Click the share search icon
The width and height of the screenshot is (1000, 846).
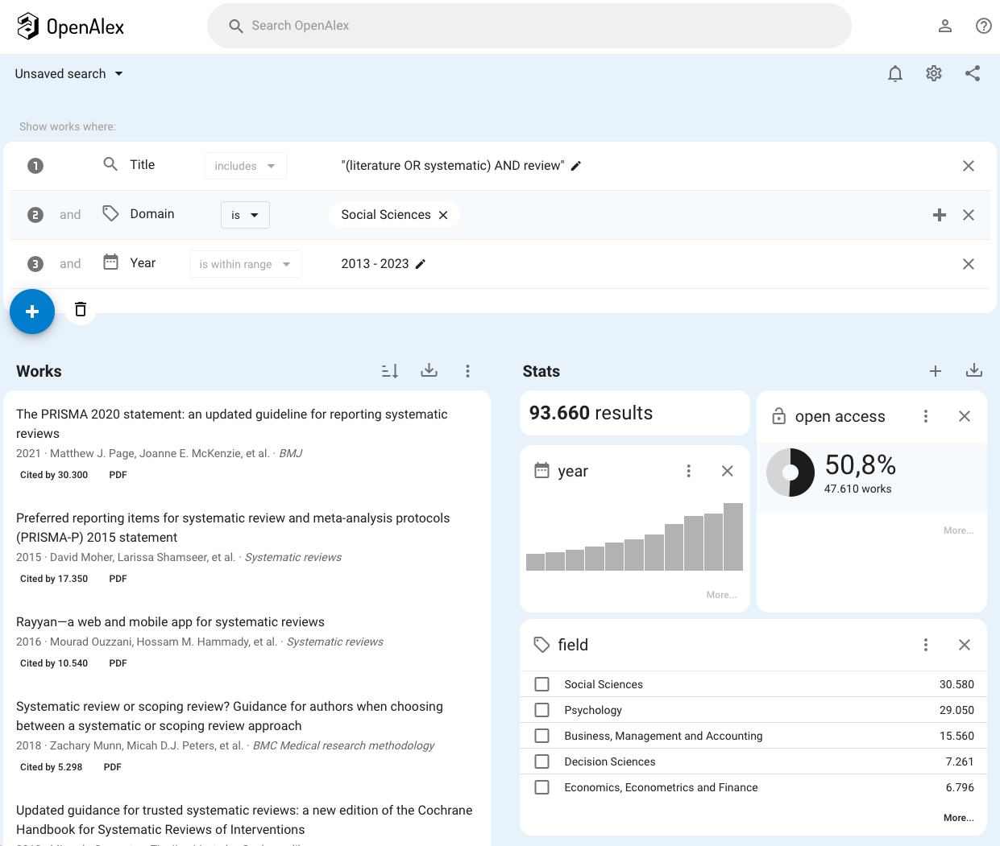[973, 74]
